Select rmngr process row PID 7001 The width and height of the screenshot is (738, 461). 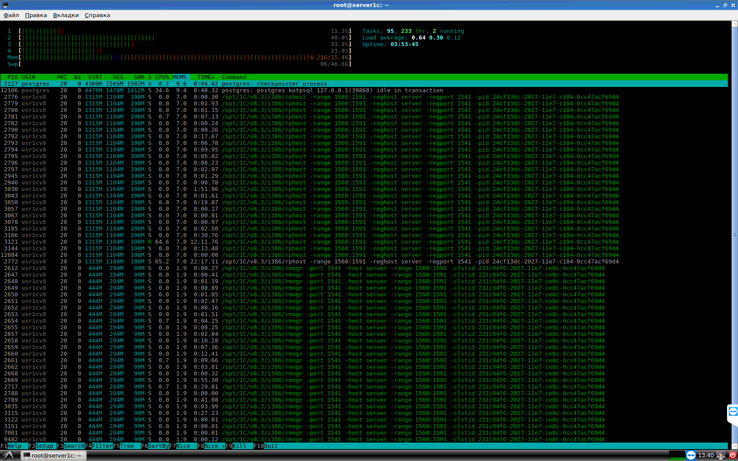(x=364, y=433)
